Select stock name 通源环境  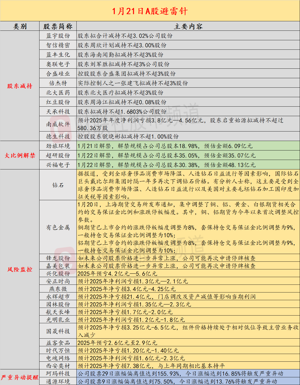(58, 381)
